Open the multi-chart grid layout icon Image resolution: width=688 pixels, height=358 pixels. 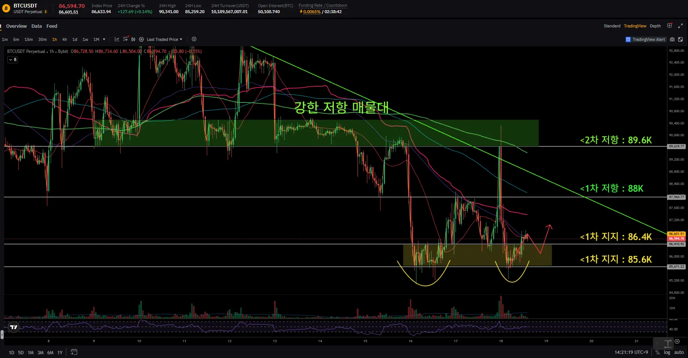click(670, 26)
